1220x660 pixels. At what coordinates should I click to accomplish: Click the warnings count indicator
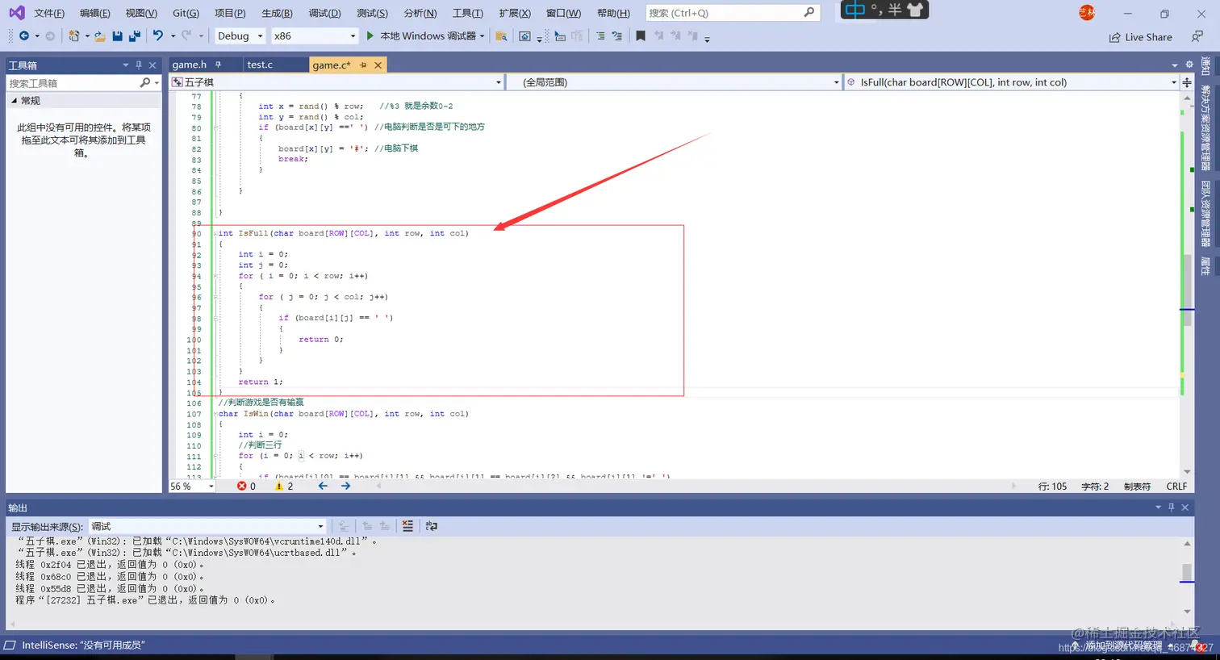click(284, 487)
